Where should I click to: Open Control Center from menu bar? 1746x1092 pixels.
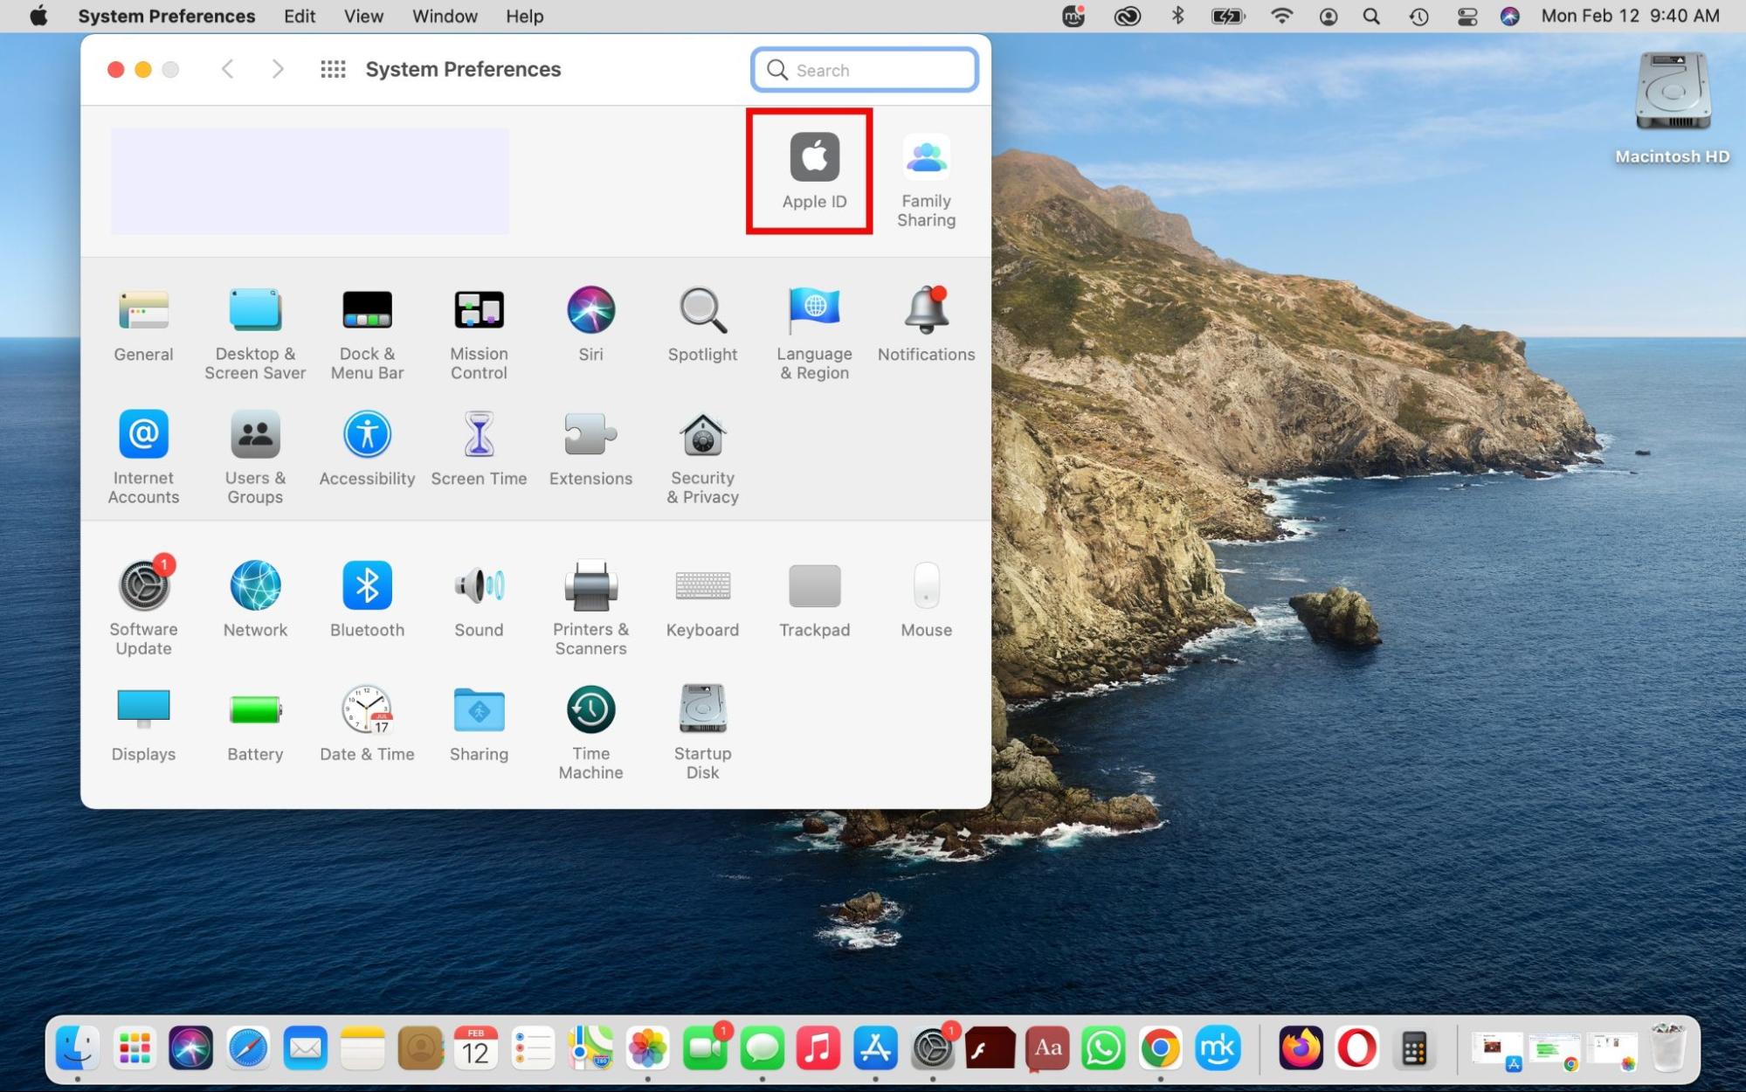point(1467,16)
